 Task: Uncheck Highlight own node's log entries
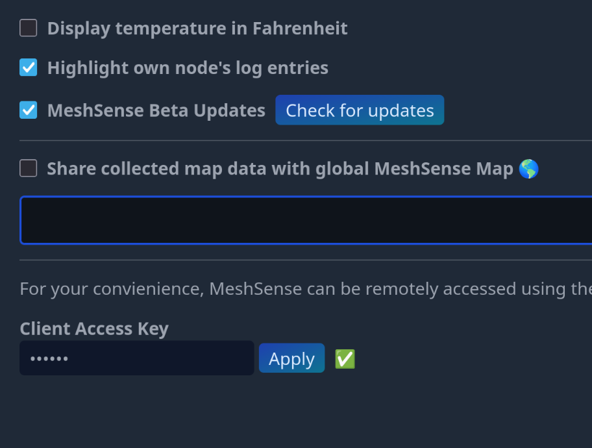pos(29,68)
